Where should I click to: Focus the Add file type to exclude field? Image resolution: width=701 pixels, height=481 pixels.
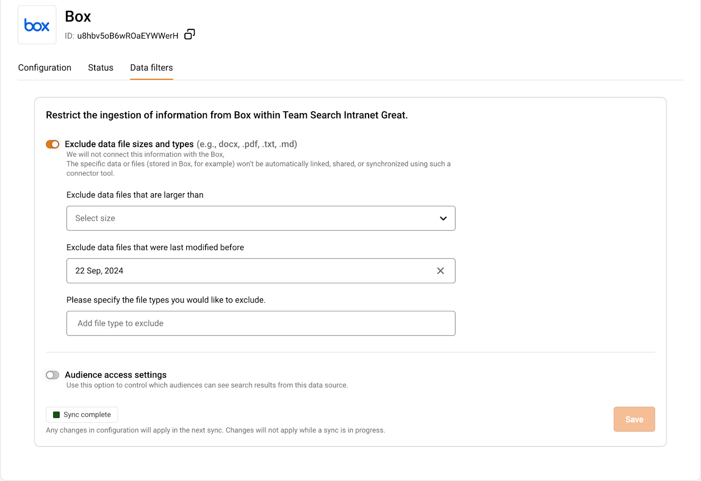click(x=261, y=323)
